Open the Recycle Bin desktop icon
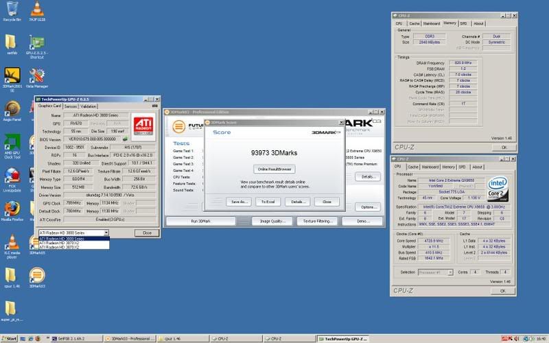The width and height of the screenshot is (549, 343). (x=12, y=10)
